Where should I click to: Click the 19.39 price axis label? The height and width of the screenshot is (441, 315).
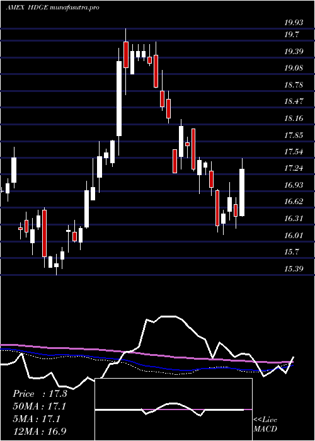(294, 52)
